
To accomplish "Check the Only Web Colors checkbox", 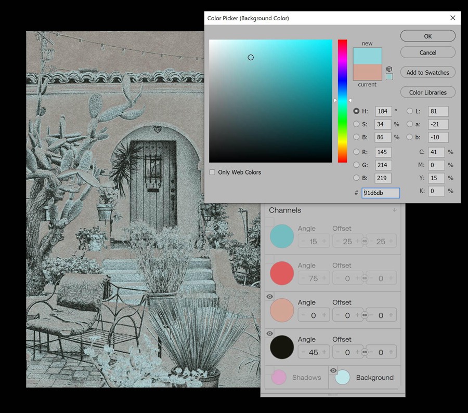I will [212, 172].
